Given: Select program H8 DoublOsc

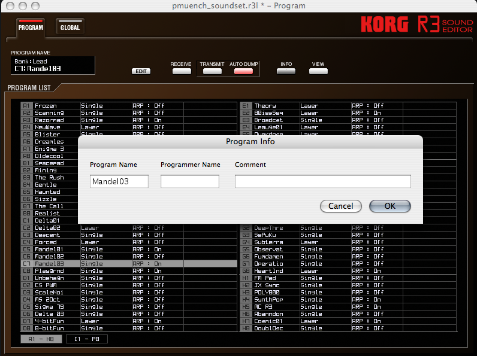Looking at the screenshot, I should click(348, 328).
